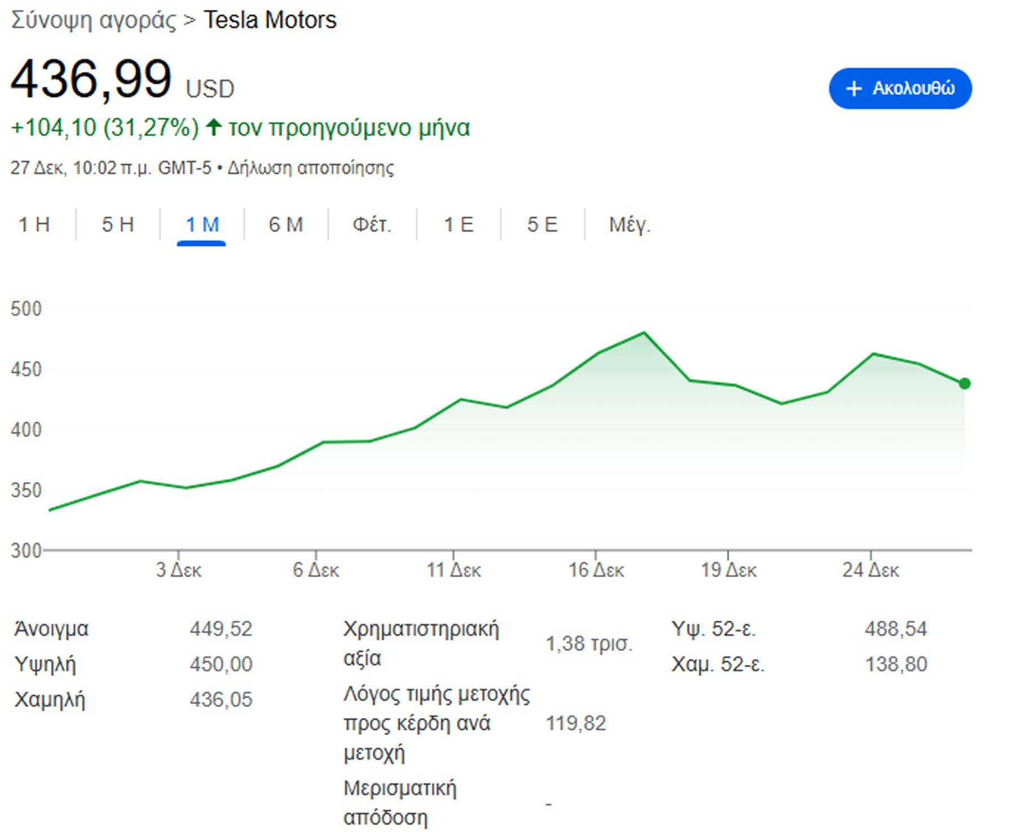Open the Δήλωση αποποίησης disclaimer link
Image resolution: width=1015 pixels, height=832 pixels.
(x=310, y=168)
